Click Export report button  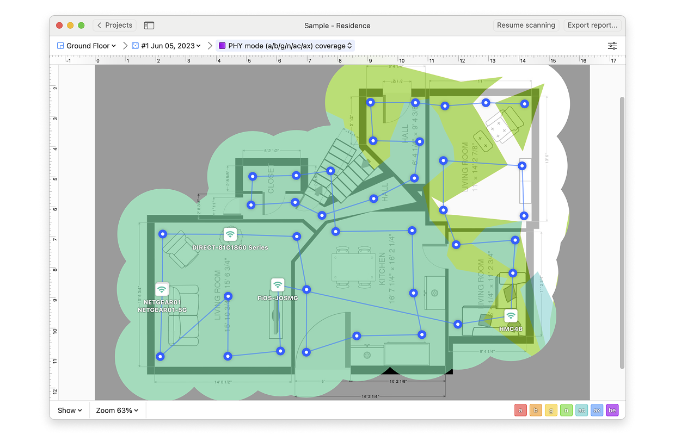coord(592,26)
